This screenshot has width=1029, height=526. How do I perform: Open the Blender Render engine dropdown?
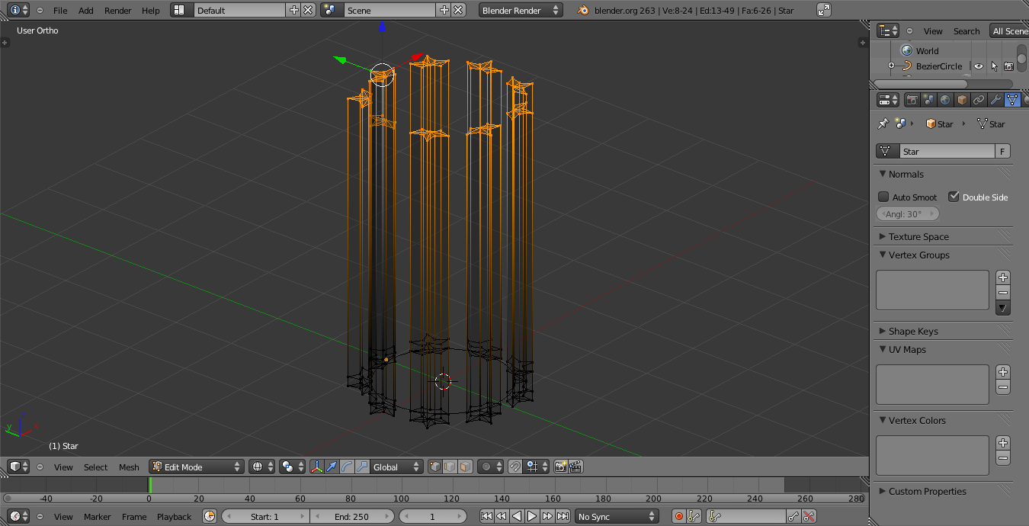tap(521, 10)
